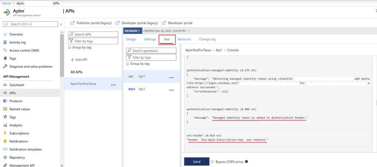This screenshot has width=377, height=167.
Task: Click the Quickstart icon
Action: coord(5,85)
